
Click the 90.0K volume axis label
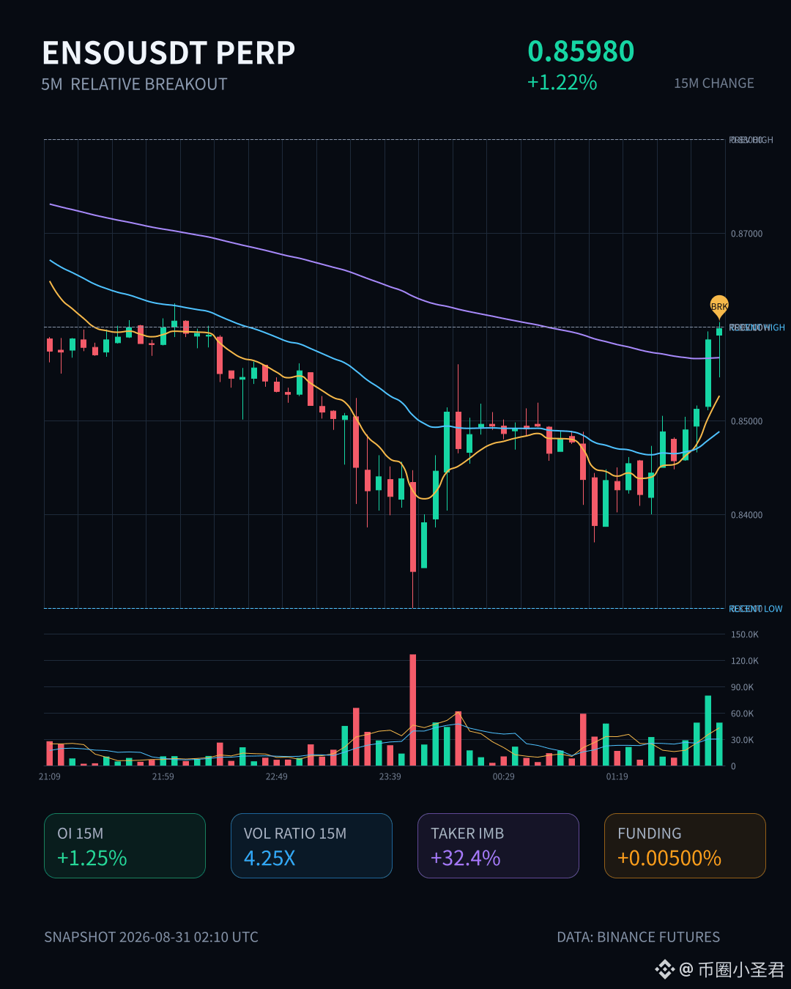coord(743,687)
